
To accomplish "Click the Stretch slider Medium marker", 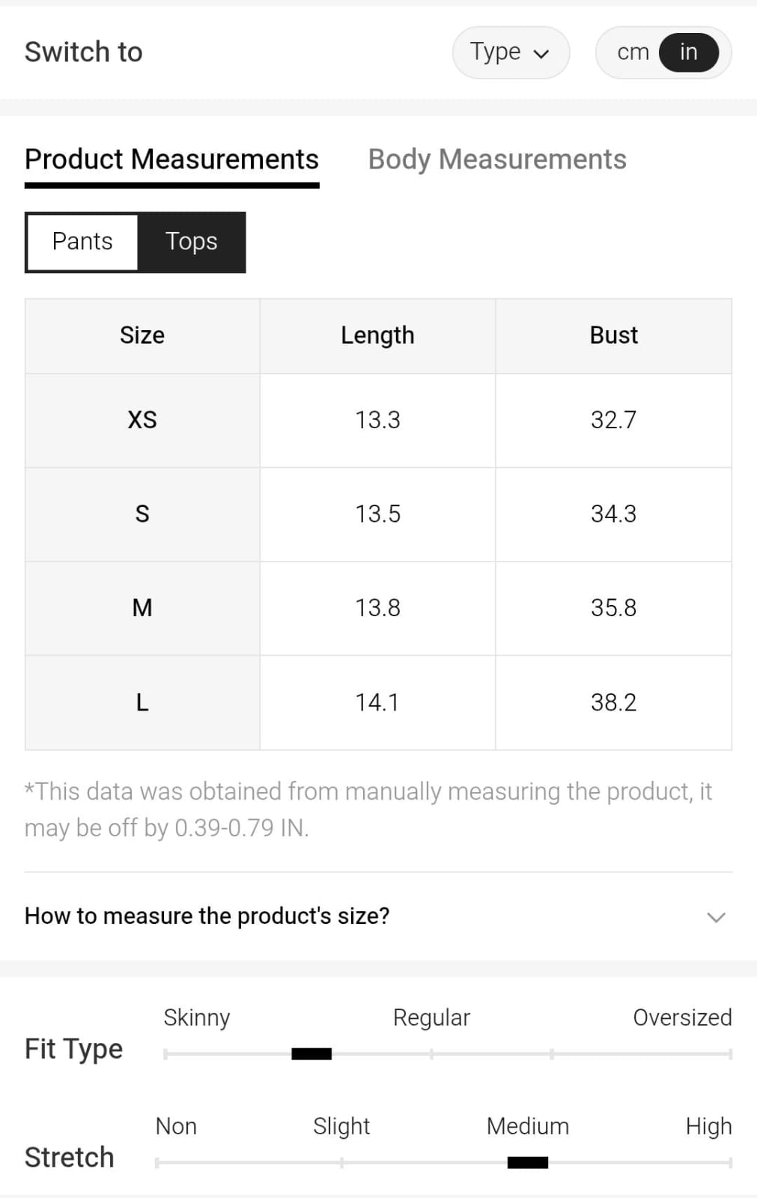I will tap(528, 1163).
